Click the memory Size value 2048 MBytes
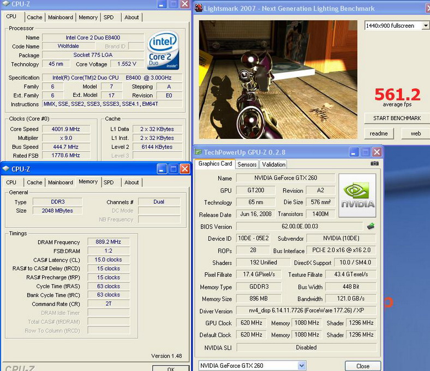430x371 pixels. pos(58,210)
